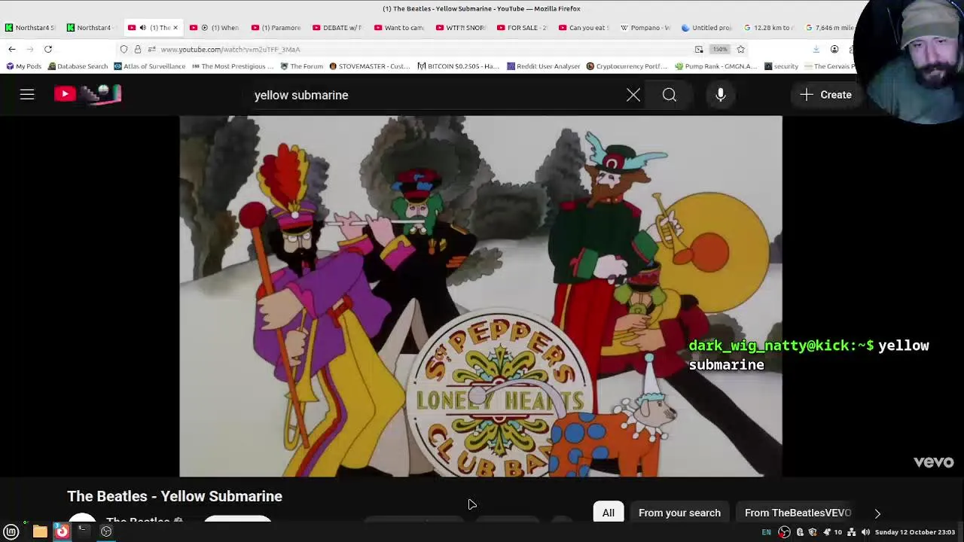Open the file manager folder in taskbar
Image resolution: width=964 pixels, height=542 pixels.
click(40, 531)
